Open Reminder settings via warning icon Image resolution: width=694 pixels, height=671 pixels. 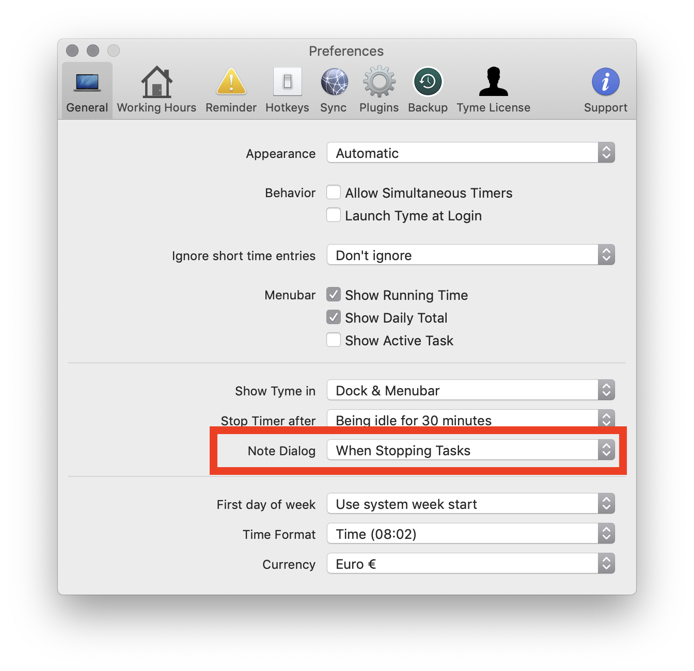click(231, 89)
